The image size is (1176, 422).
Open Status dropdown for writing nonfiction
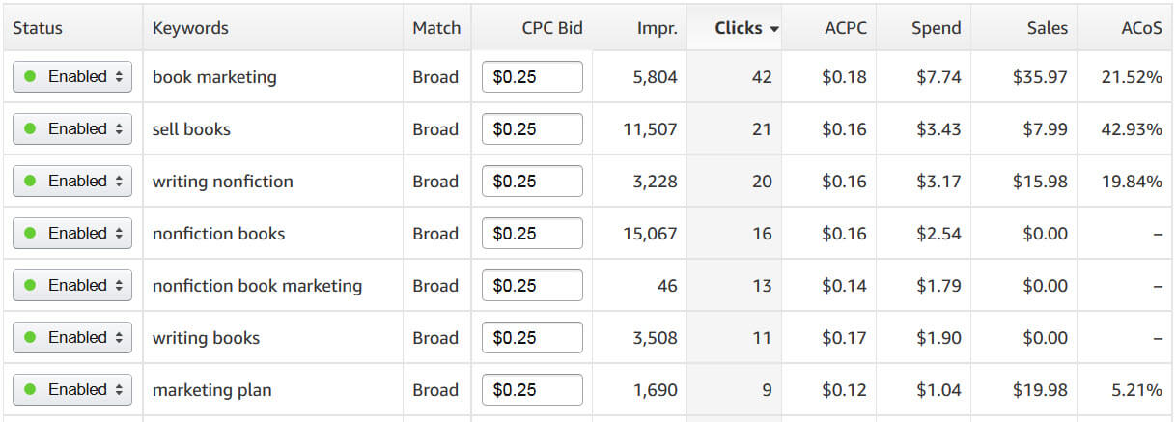click(72, 182)
